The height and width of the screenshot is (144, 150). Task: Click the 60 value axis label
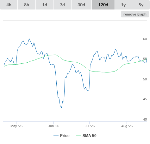145,39
